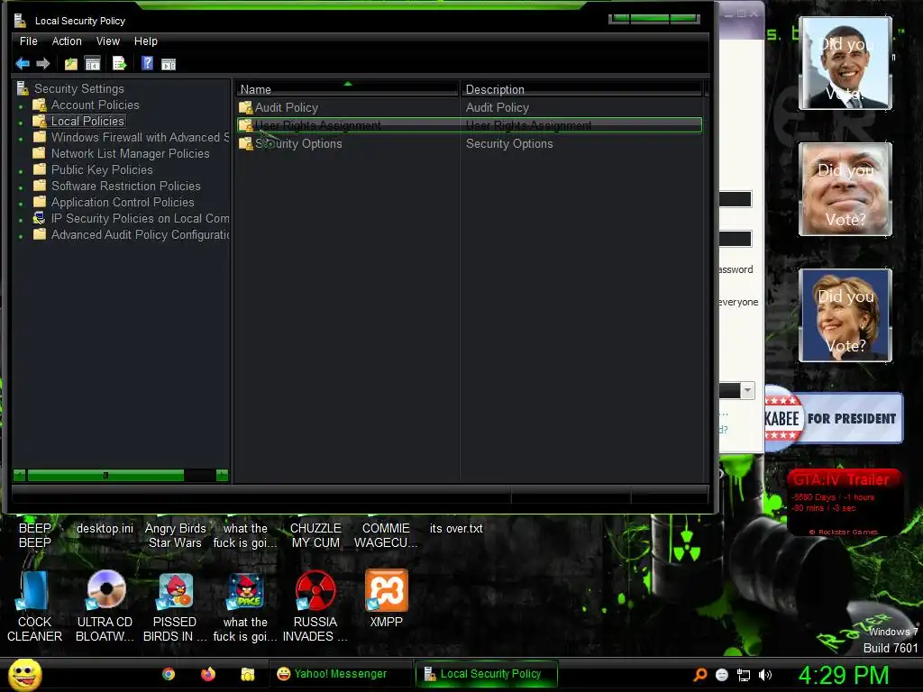Viewport: 923px width, 692px height.
Task: Select IP Security Policies on Local Computer
Action: 140,218
